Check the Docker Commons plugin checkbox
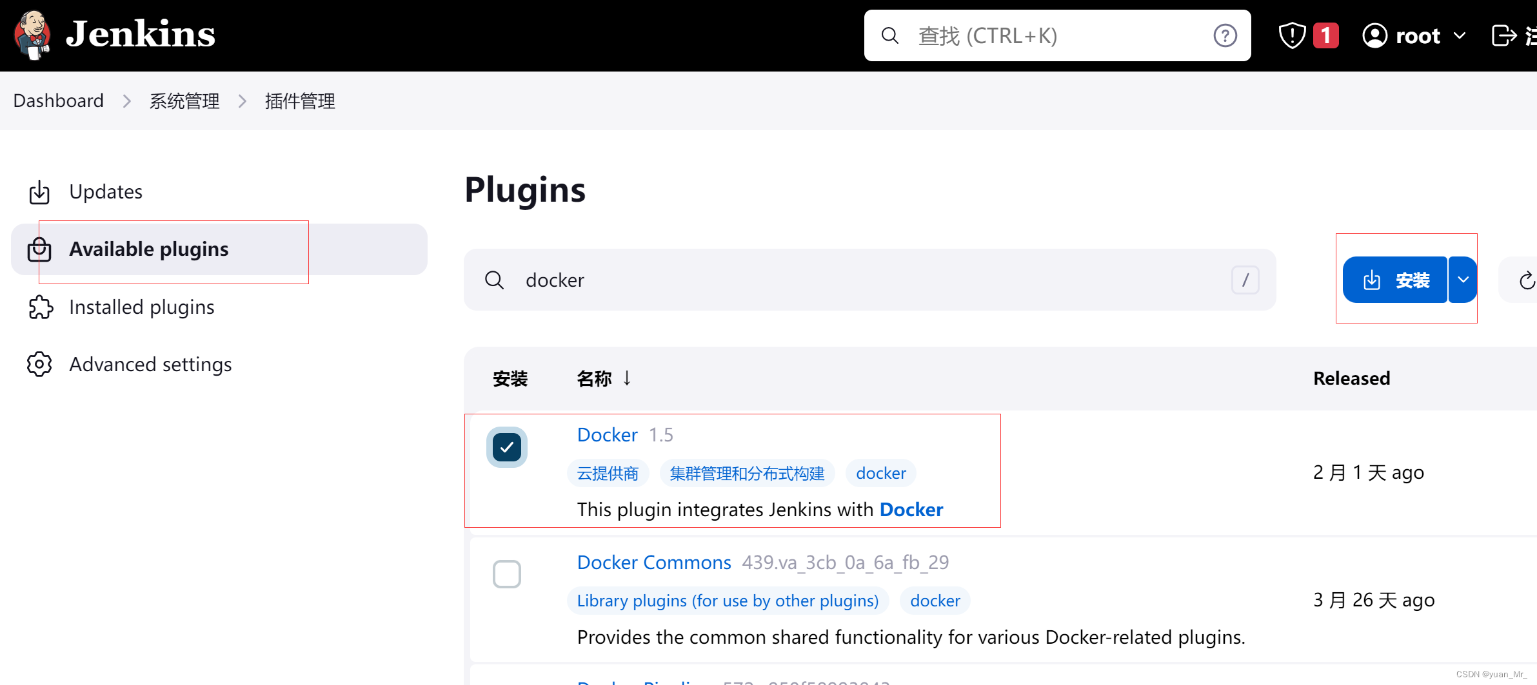 pyautogui.click(x=507, y=574)
